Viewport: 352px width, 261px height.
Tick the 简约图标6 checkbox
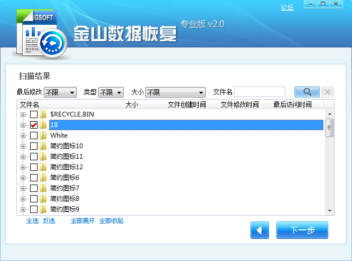[x=34, y=178]
